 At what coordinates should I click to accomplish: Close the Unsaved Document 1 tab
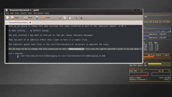coord(30,22)
